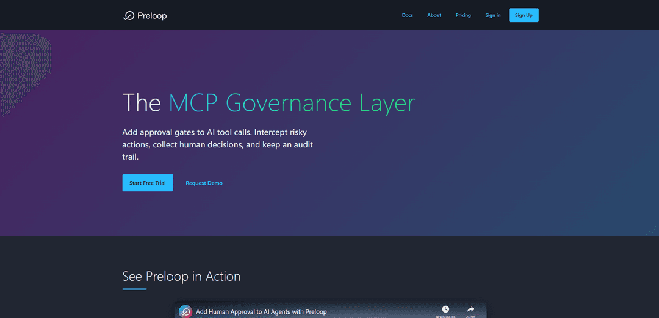659x318 pixels.
Task: Click the Preloop brand name text
Action: pyautogui.click(x=152, y=16)
